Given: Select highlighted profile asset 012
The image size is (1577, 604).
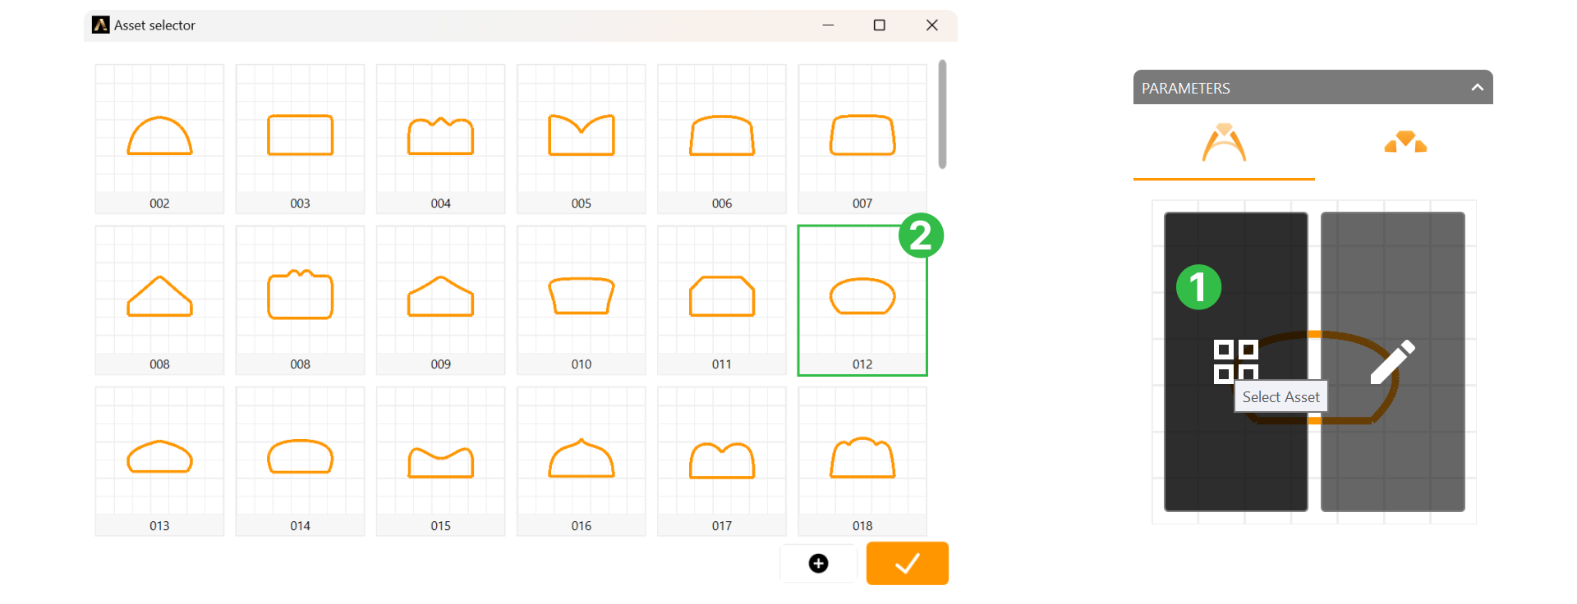Looking at the screenshot, I should click(862, 299).
